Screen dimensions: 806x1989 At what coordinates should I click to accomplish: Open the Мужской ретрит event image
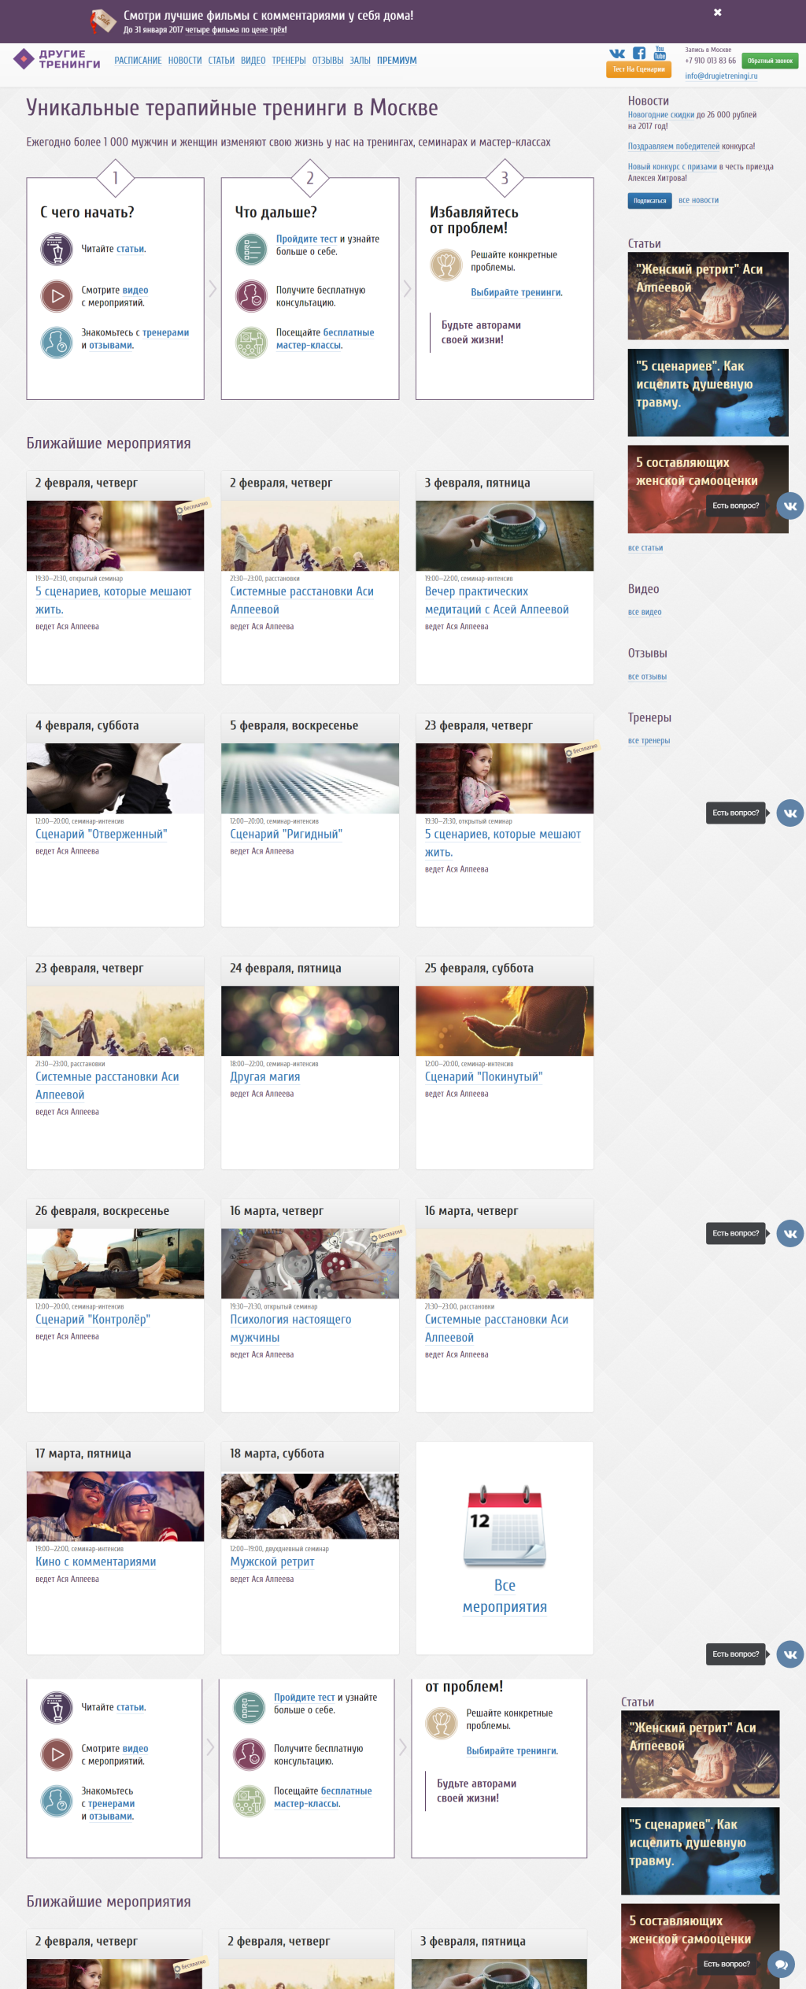309,1506
